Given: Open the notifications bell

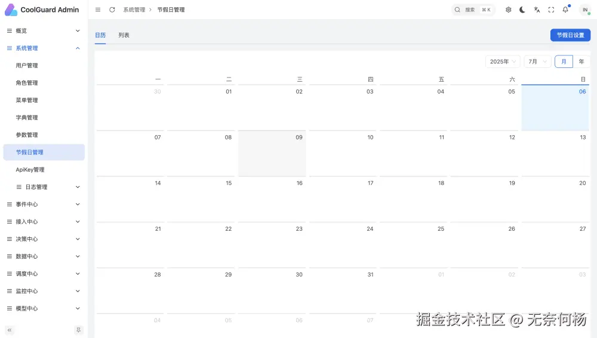Looking at the screenshot, I should pos(565,10).
